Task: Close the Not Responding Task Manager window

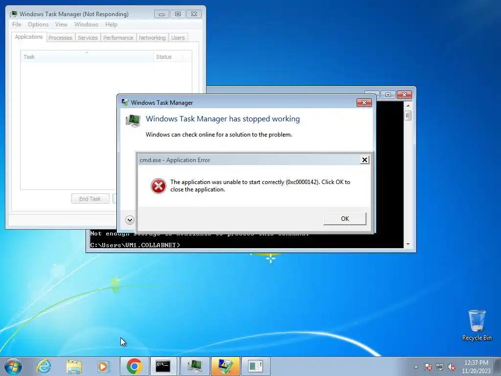Action: (x=194, y=14)
